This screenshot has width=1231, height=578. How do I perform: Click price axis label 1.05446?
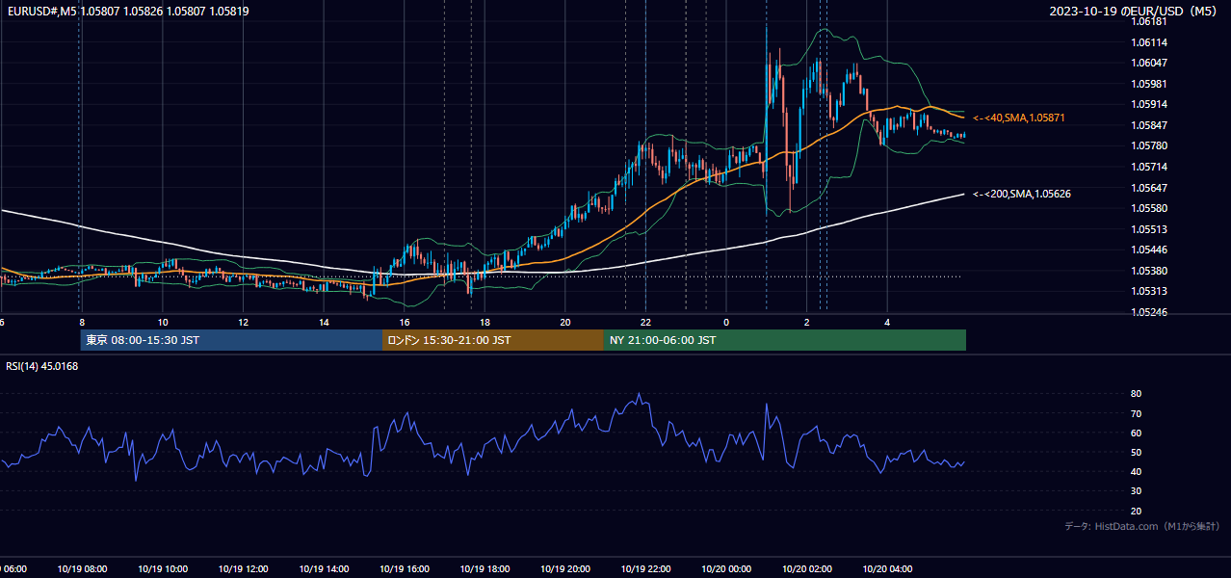point(1150,250)
